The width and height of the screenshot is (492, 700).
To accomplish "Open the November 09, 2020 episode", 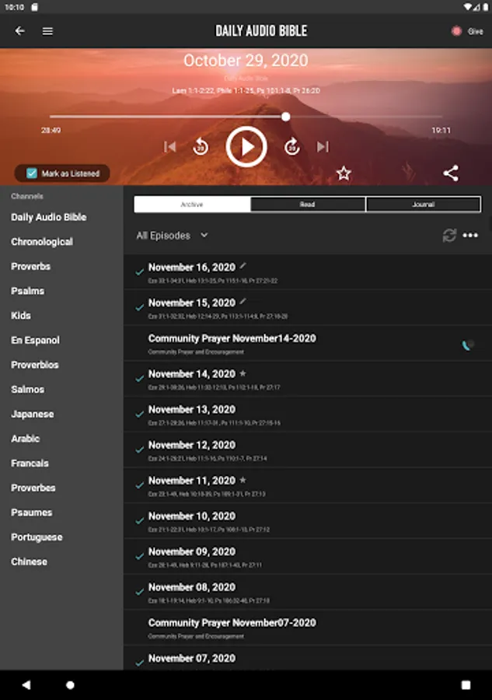I will click(308, 557).
